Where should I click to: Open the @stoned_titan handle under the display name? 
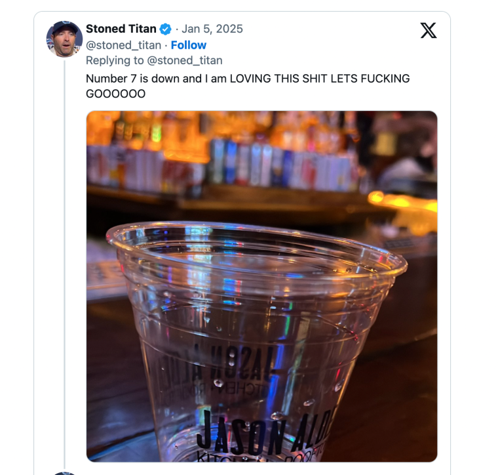click(123, 45)
